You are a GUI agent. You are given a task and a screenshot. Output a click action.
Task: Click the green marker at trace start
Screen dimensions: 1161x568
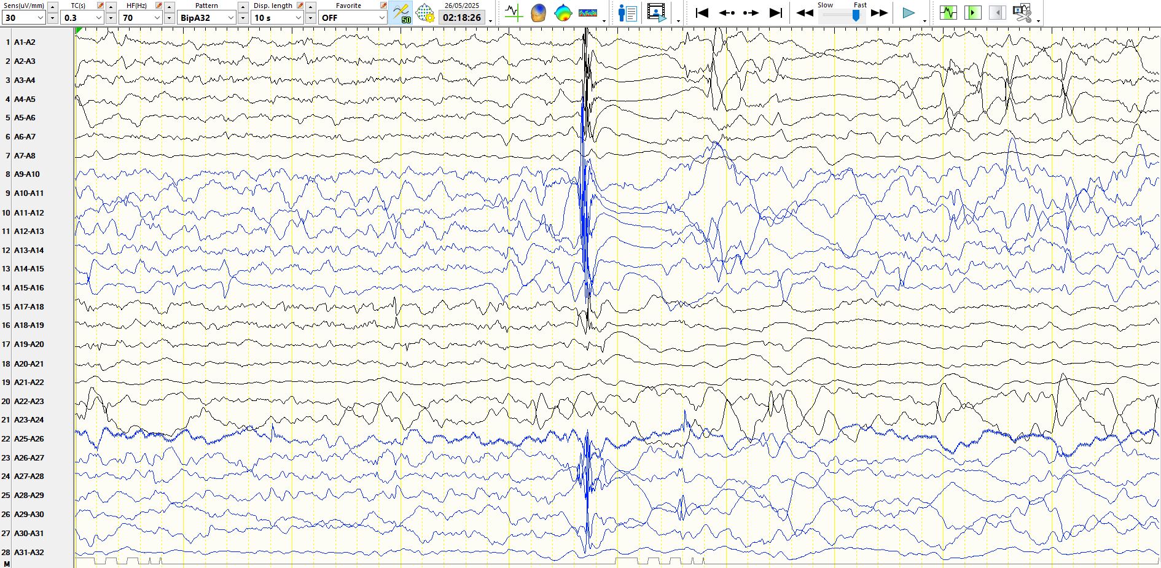pyautogui.click(x=78, y=31)
